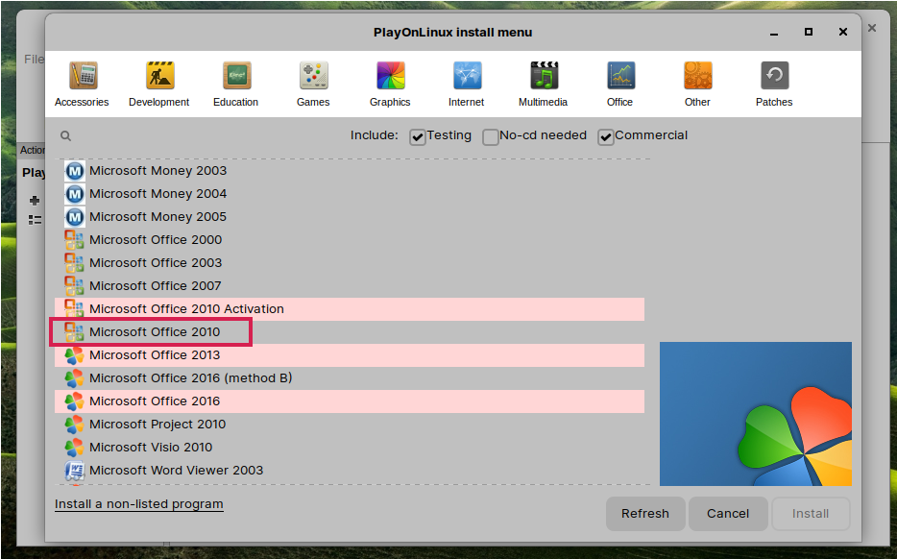897x559 pixels.
Task: Click the Cancel button
Action: (x=728, y=514)
